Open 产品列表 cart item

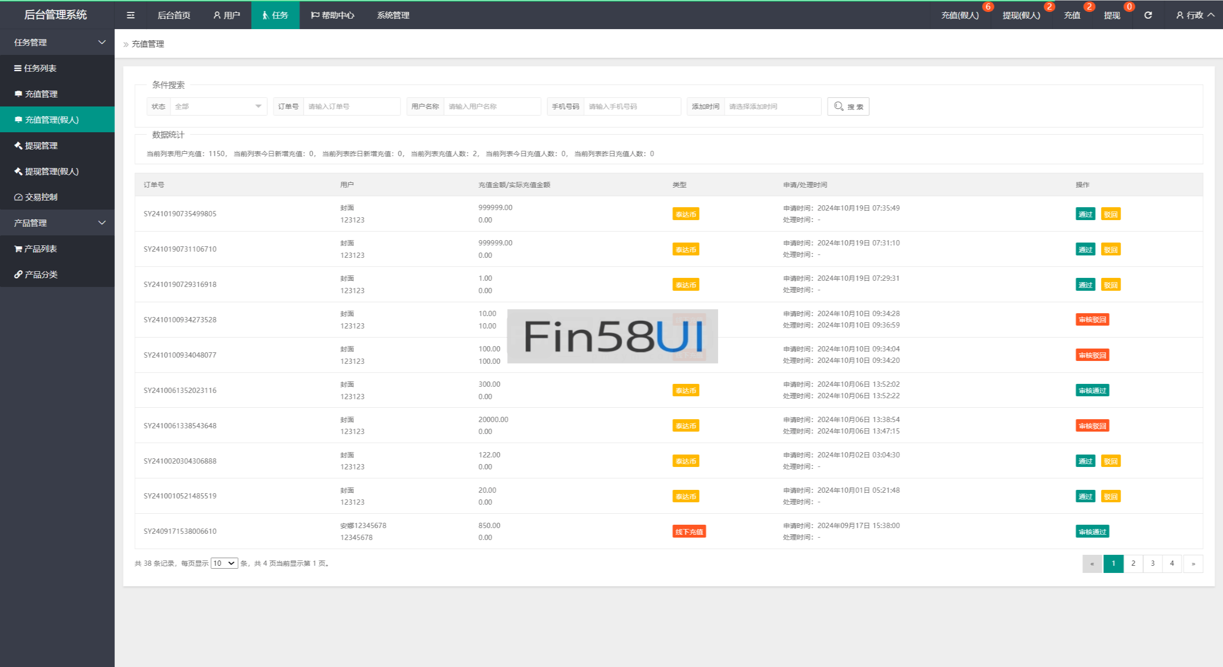[x=40, y=249]
